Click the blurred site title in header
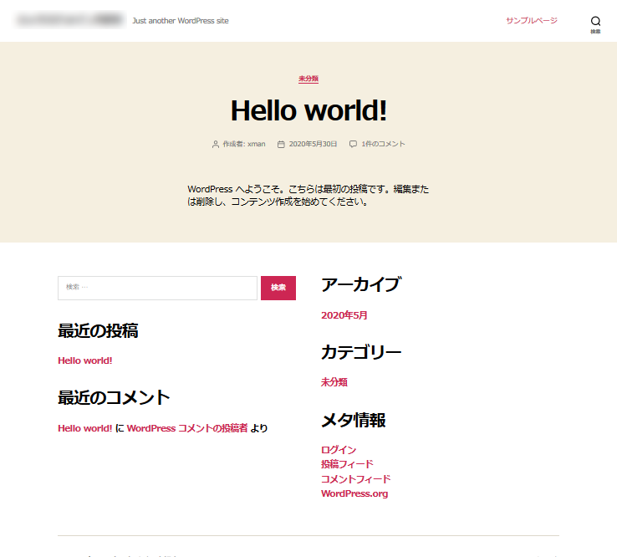The height and width of the screenshot is (557, 617). (70, 20)
